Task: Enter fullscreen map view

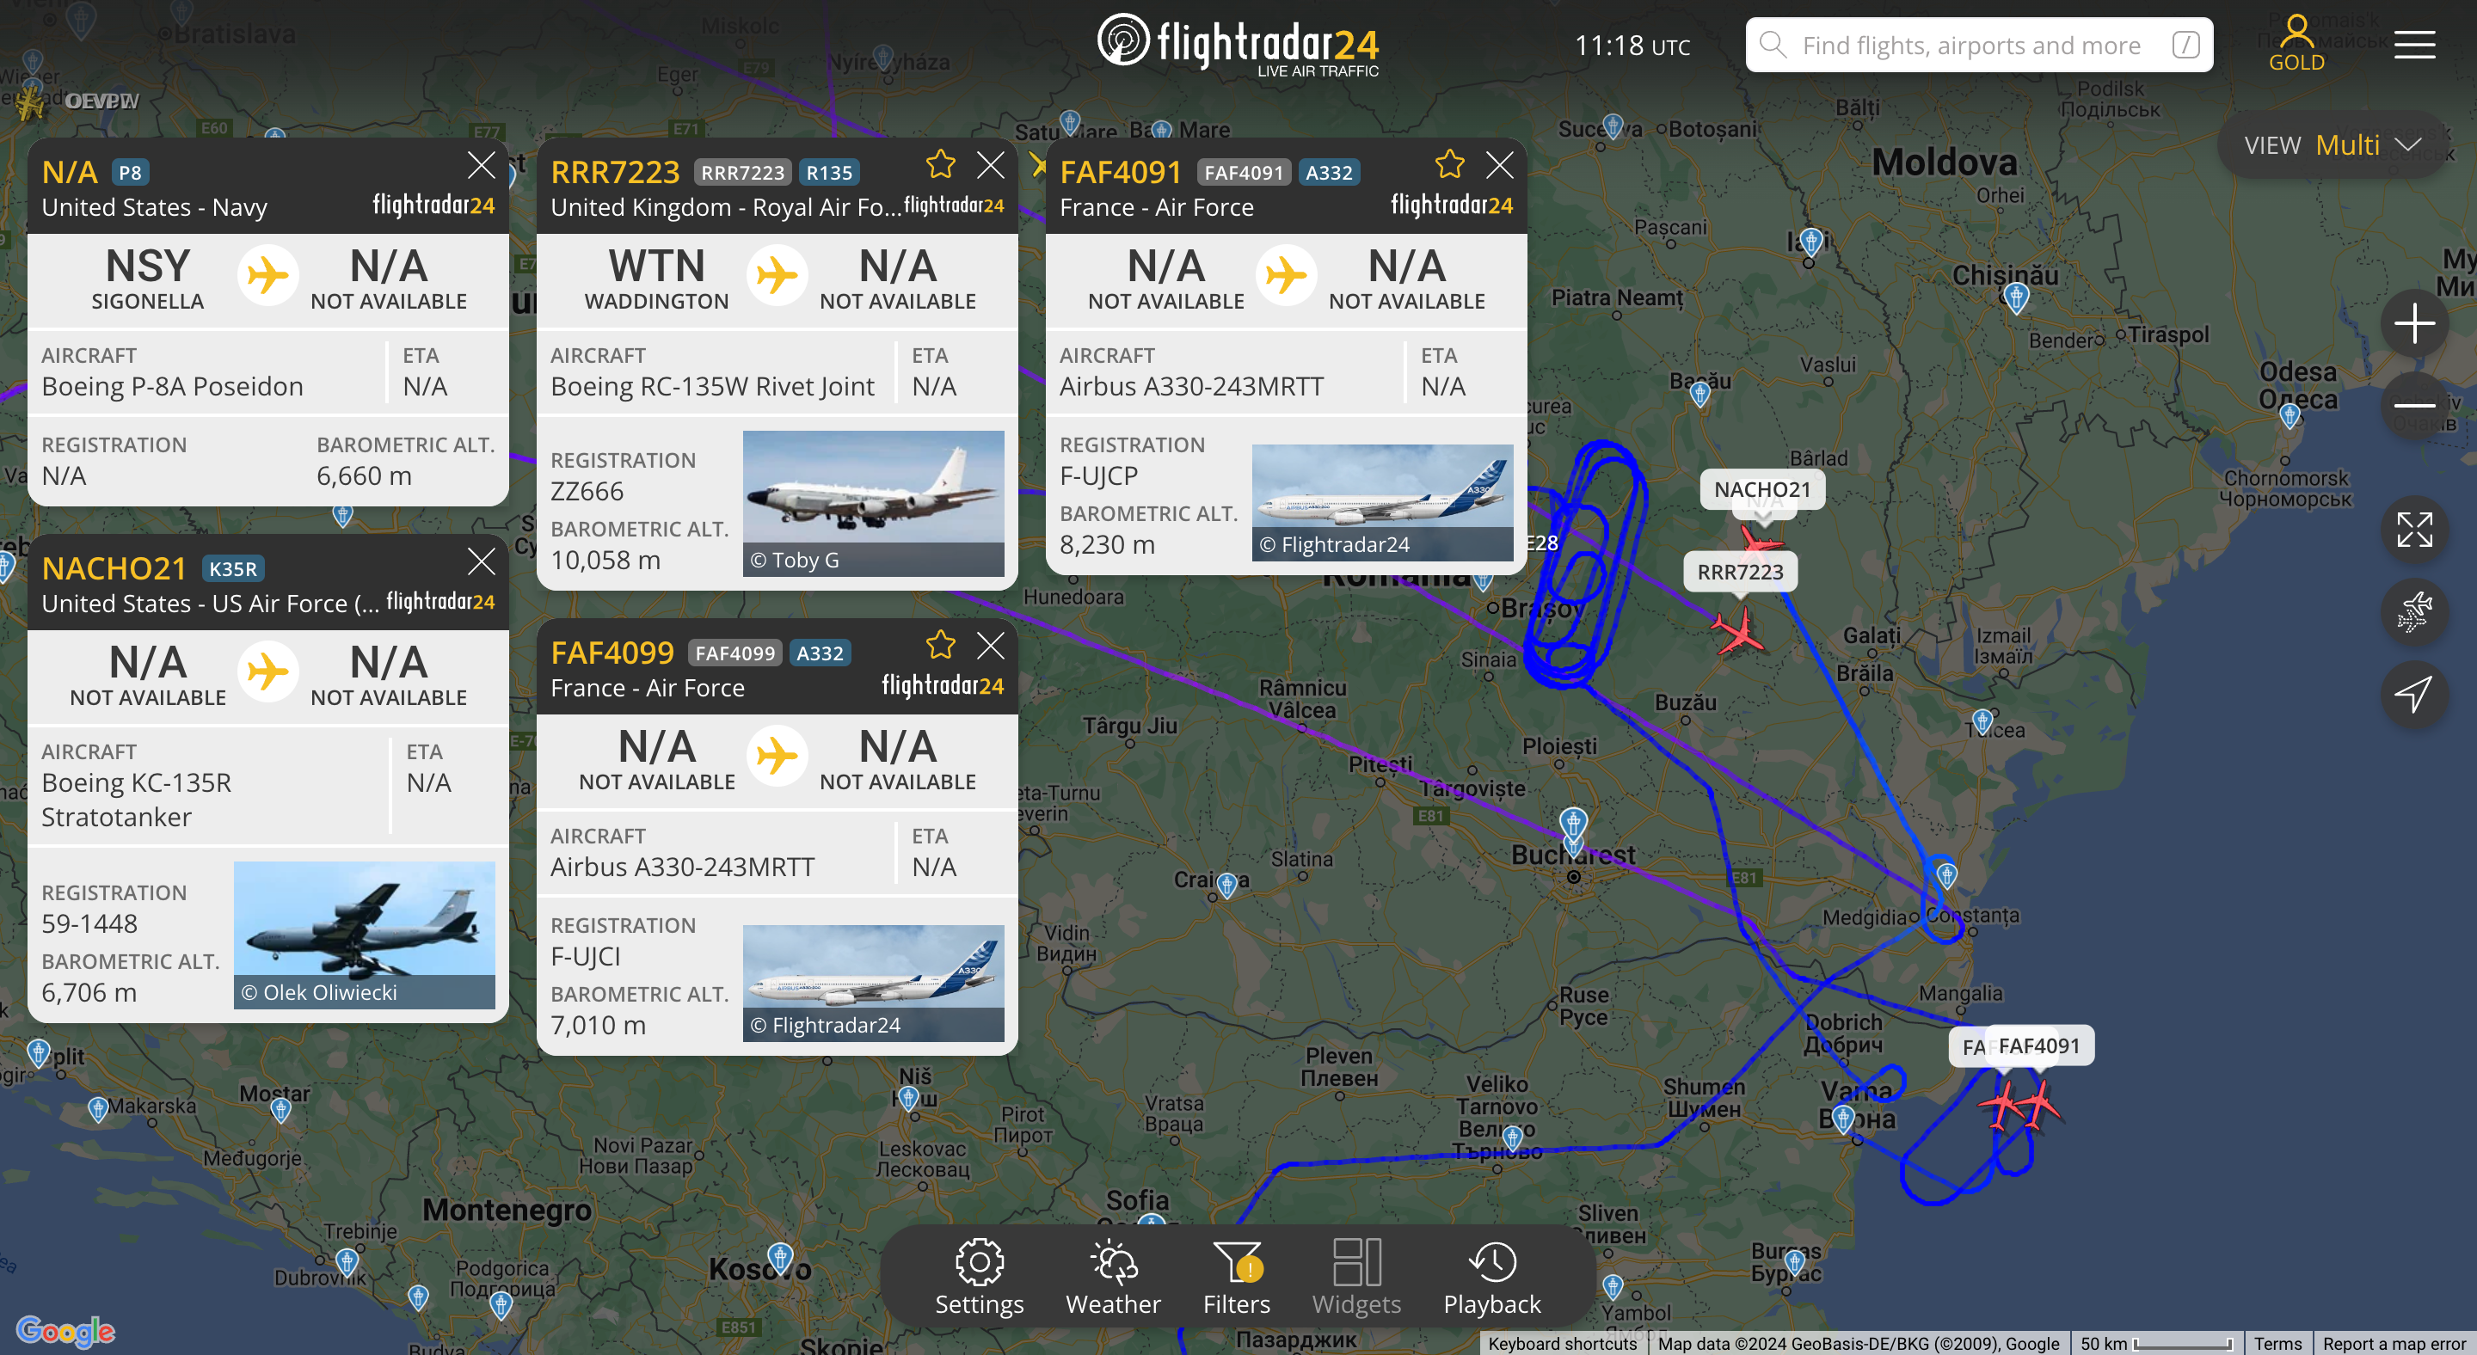Action: click(2414, 530)
